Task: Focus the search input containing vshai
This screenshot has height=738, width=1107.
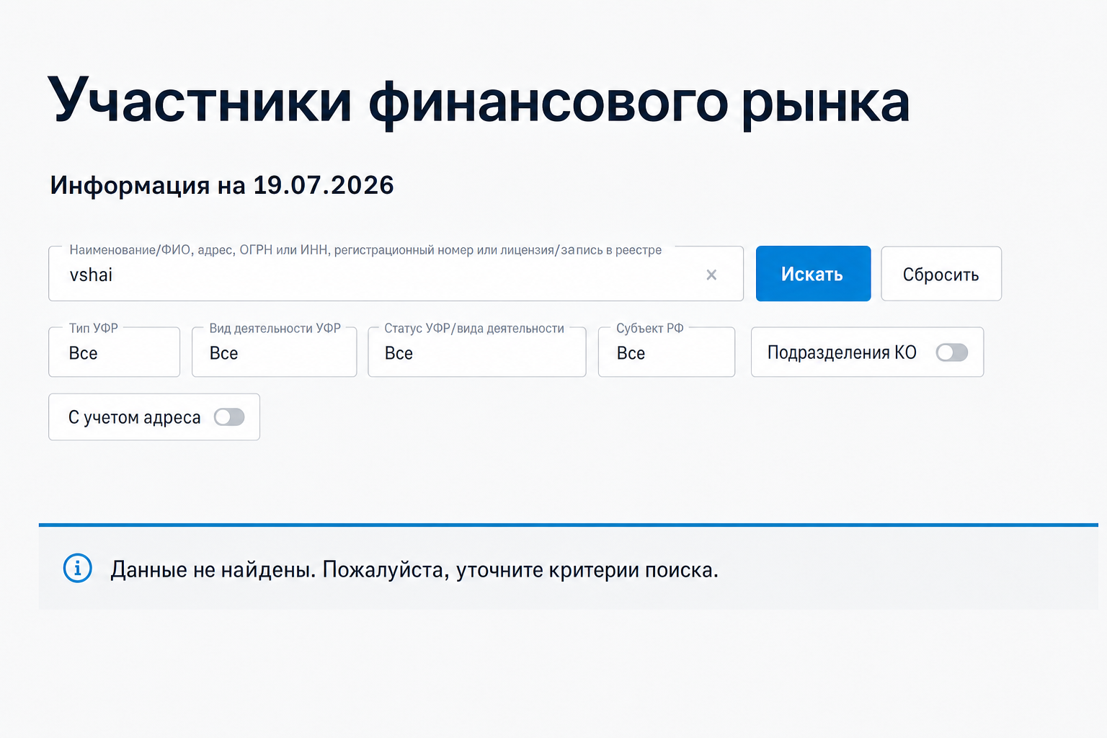Action: 396,274
